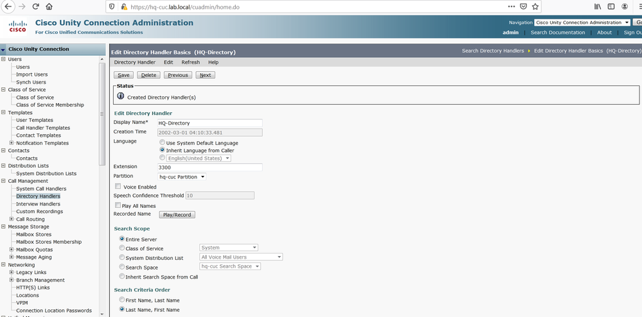The image size is (642, 317).
Task: Open the Firefox account icon
Action: point(625,6)
